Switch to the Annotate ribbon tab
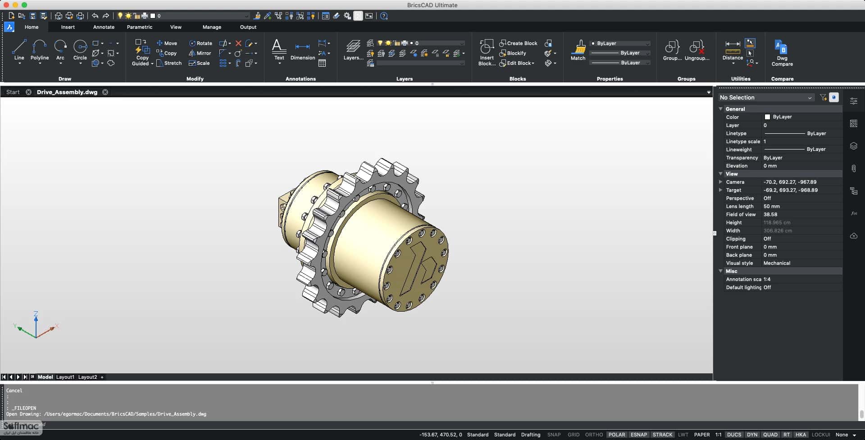865x440 pixels. [104, 27]
